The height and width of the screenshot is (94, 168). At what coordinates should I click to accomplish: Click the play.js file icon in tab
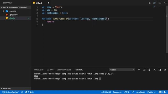[x=34, y=3]
